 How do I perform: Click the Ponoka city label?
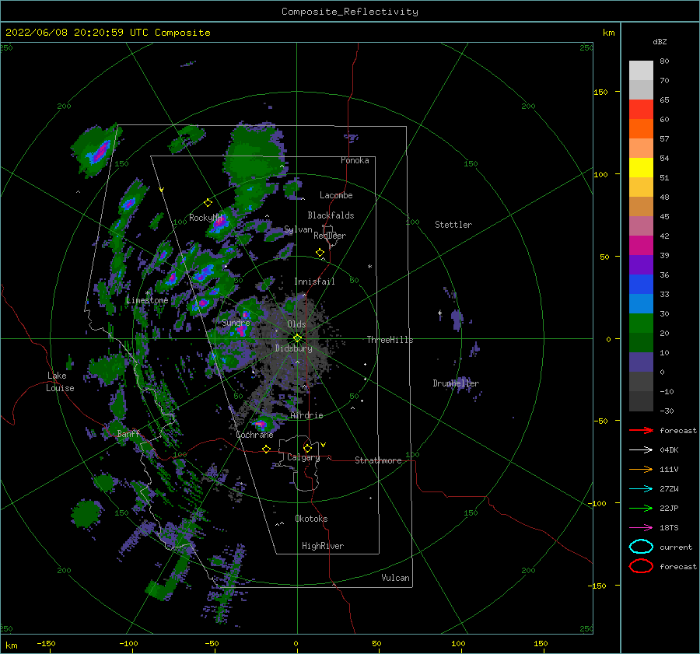tap(355, 160)
